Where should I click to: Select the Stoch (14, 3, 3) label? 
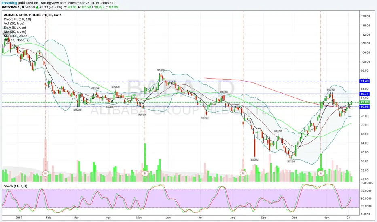(x=16, y=186)
